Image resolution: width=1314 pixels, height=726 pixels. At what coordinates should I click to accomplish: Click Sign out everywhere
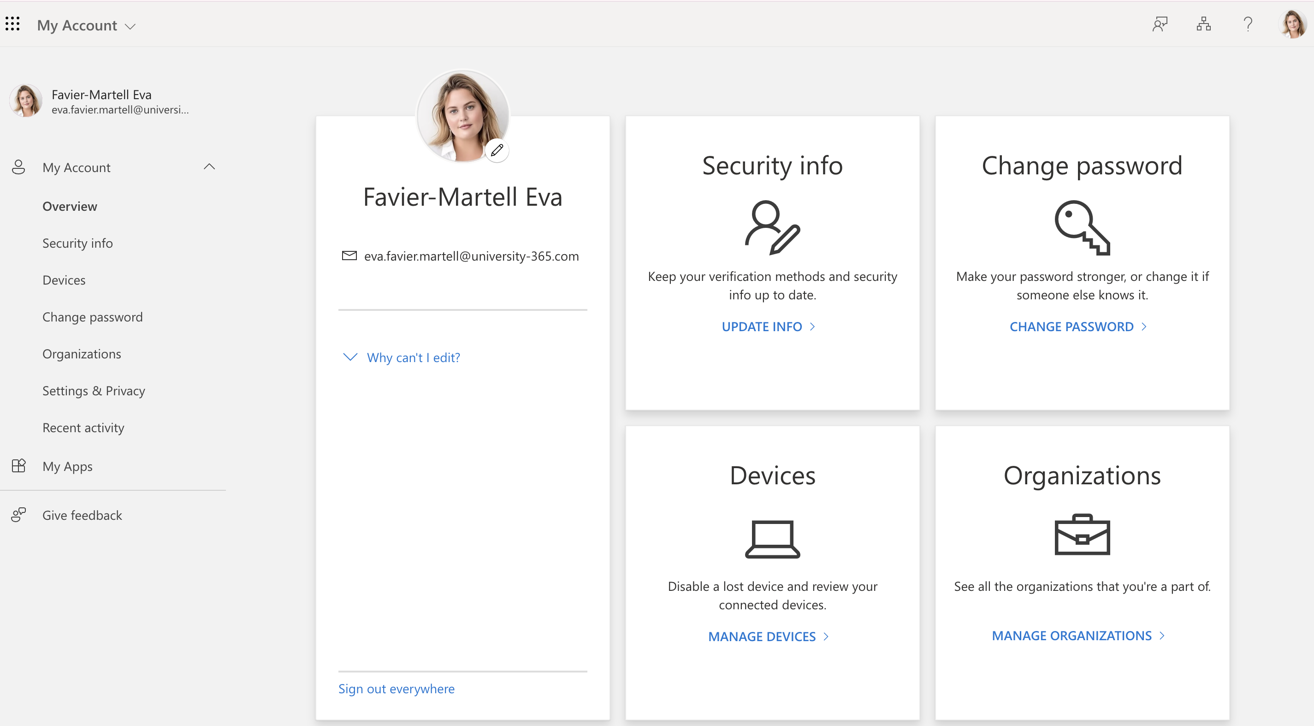(x=397, y=689)
